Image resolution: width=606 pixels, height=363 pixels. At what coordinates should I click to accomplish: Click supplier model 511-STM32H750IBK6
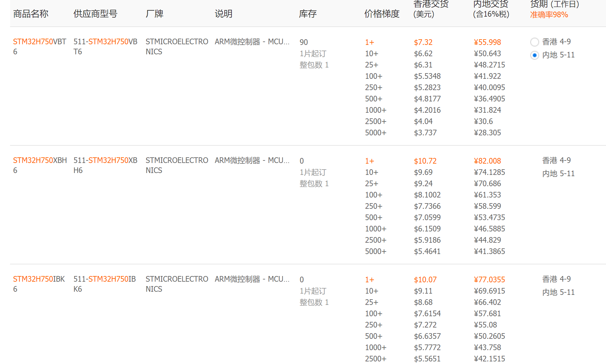(105, 284)
